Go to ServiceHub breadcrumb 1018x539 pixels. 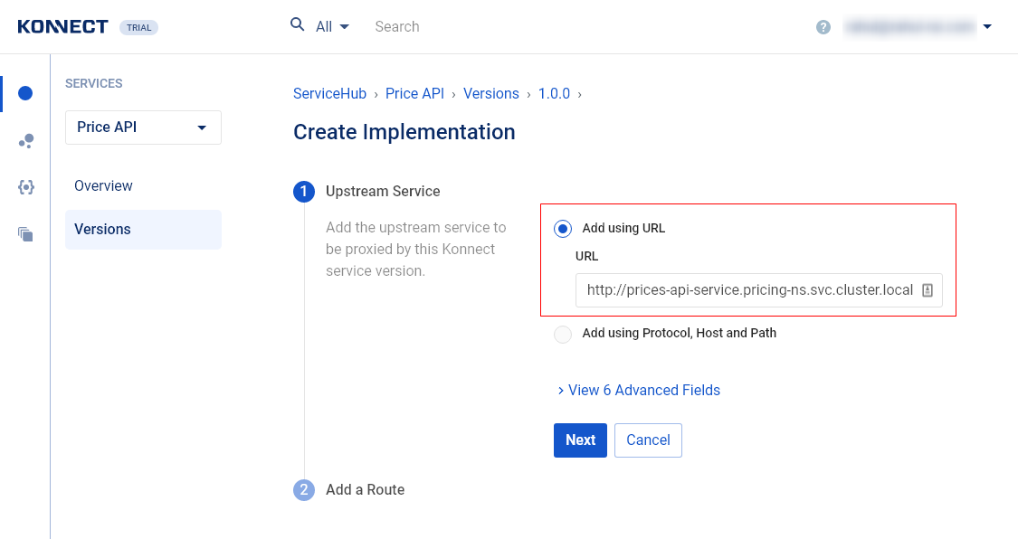(329, 93)
